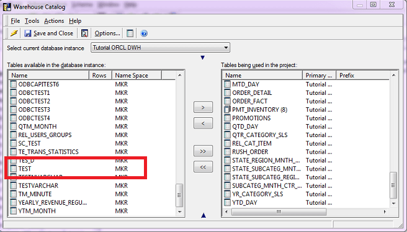Click the table structure icon in toolbar
Screen dimensions: 407x232
tap(130, 33)
